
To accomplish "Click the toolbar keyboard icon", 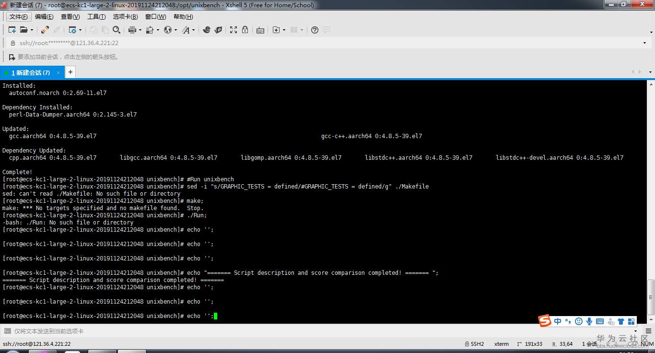I will (260, 30).
